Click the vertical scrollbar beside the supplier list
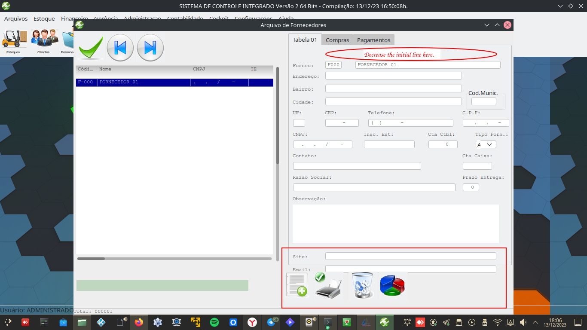587x330 pixels. tap(278, 163)
